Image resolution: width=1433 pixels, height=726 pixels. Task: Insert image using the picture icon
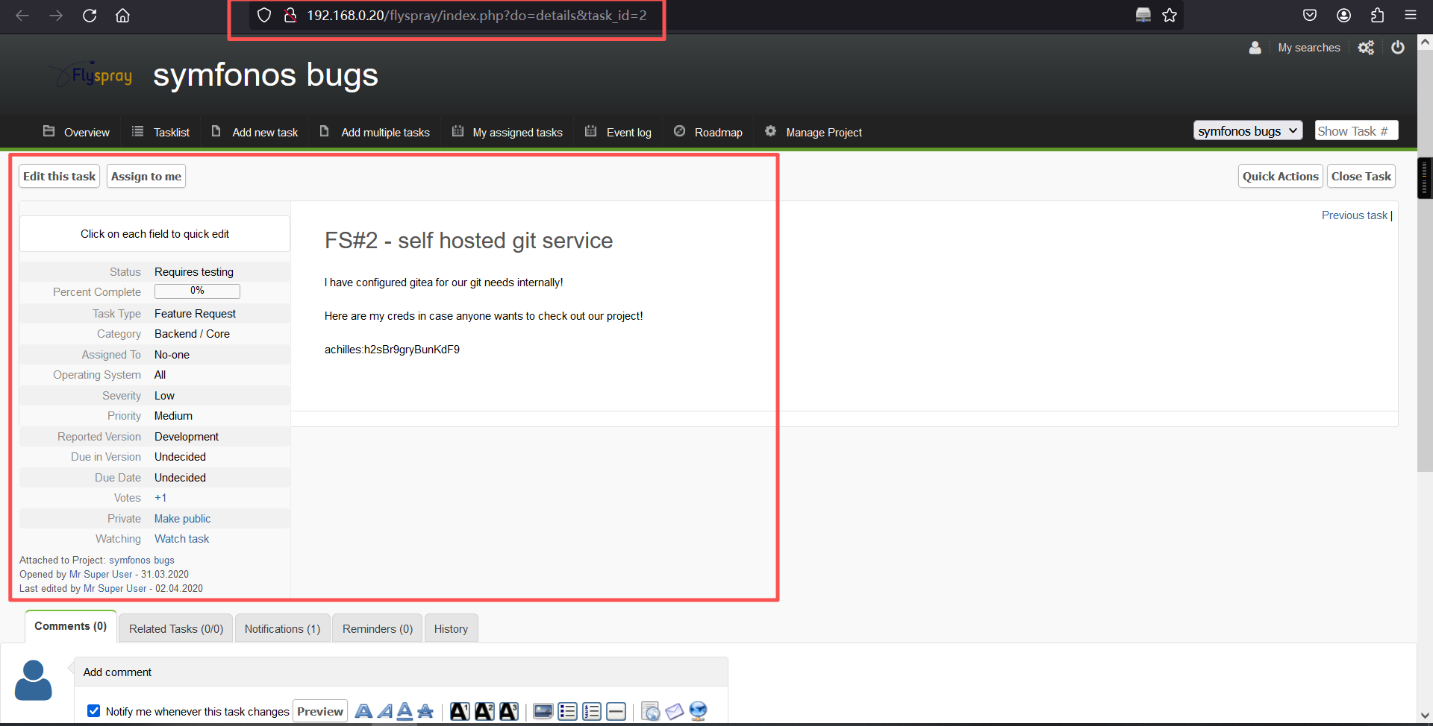click(x=543, y=712)
